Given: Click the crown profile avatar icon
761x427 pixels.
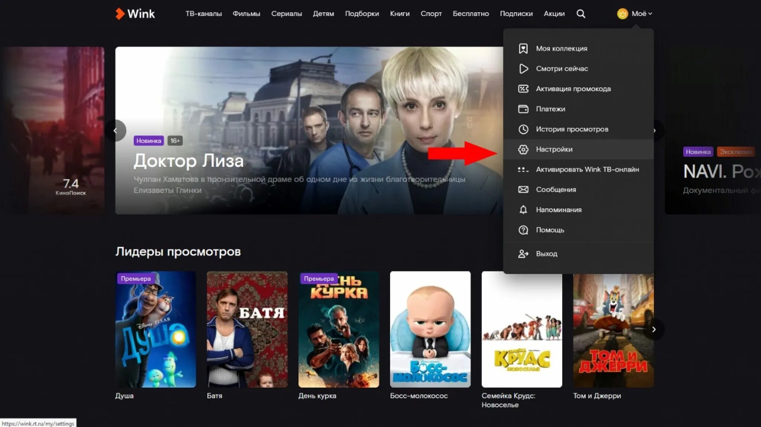Looking at the screenshot, I should [x=622, y=14].
